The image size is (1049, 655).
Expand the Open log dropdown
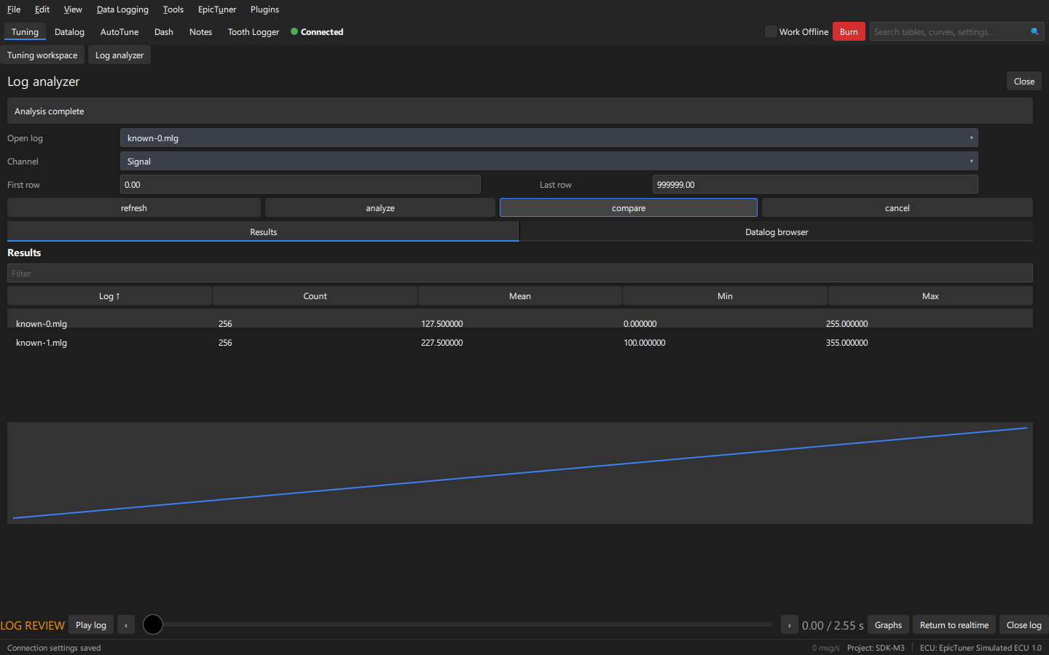point(549,138)
